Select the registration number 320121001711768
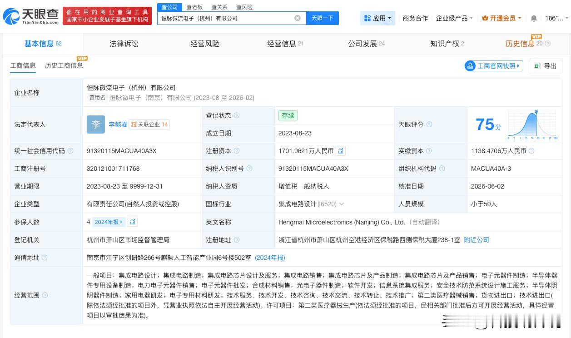 113,169
